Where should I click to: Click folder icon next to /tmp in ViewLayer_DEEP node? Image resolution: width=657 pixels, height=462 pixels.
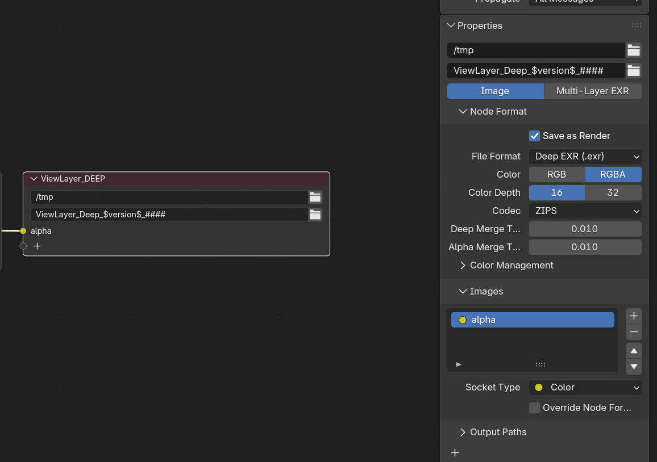(315, 197)
